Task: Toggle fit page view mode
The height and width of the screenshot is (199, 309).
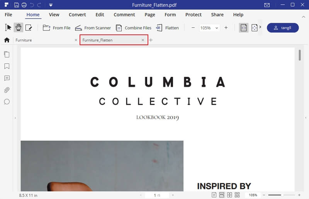Action: [255, 28]
